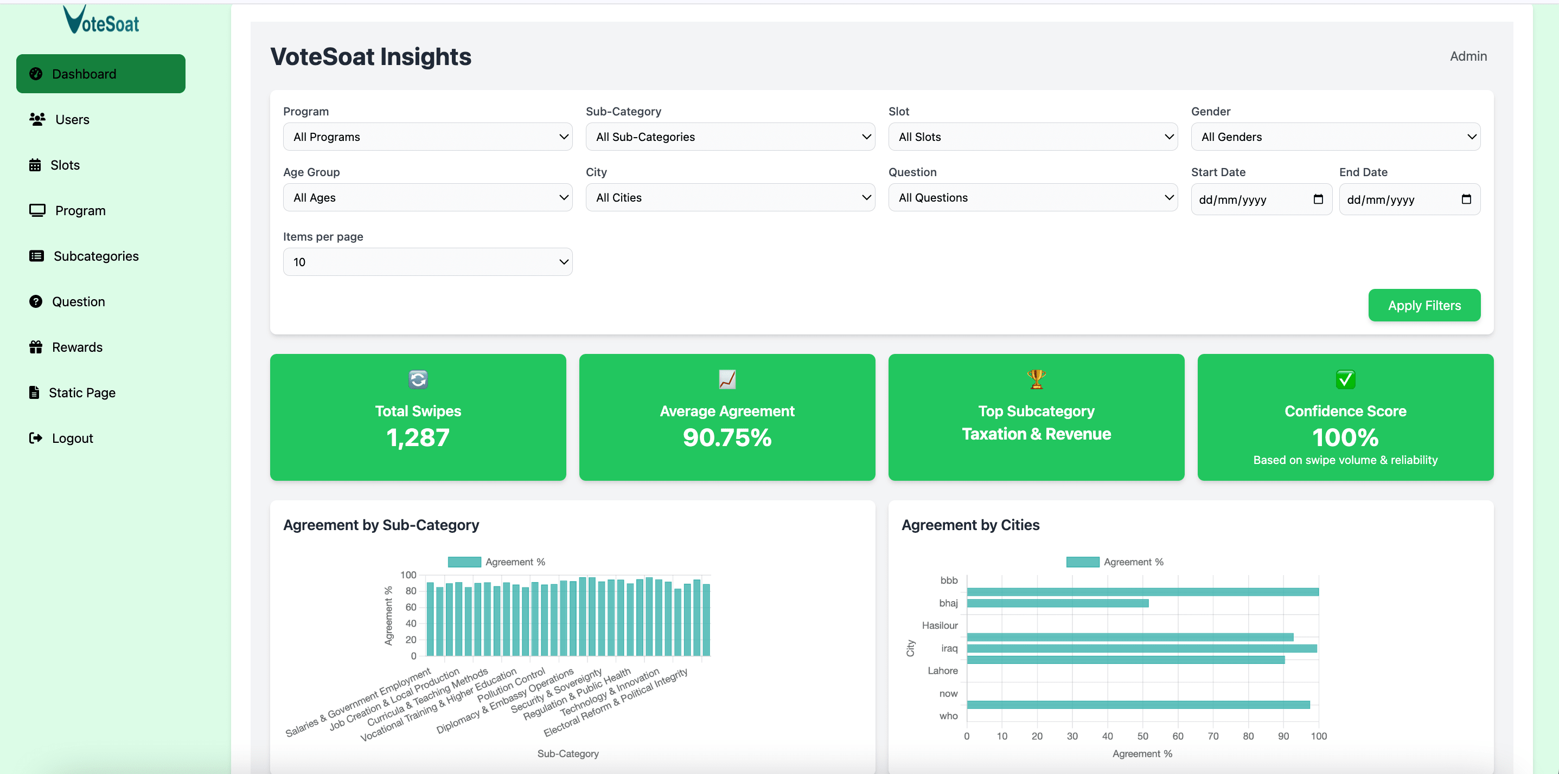Image resolution: width=1559 pixels, height=774 pixels.
Task: Open the Slot dropdown
Action: [x=1033, y=137]
